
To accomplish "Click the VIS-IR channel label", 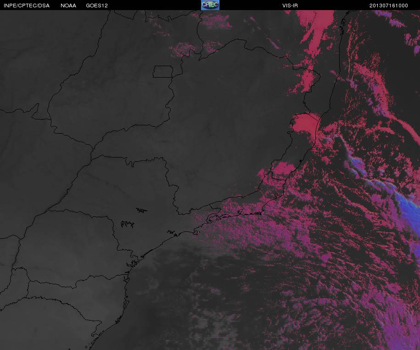I will coord(290,6).
